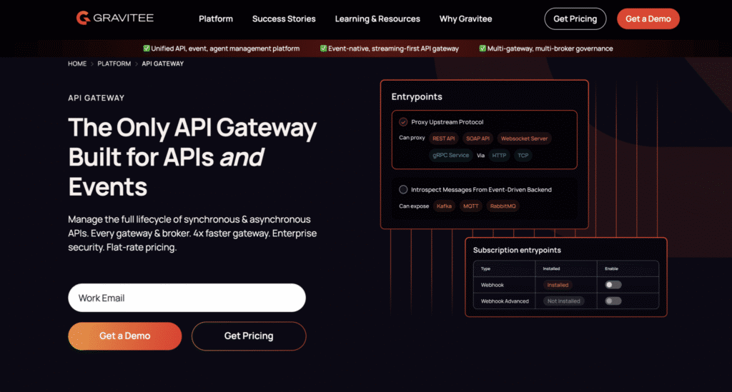The image size is (732, 392).
Task: Toggle Webhook Advanced enable switch
Action: [613, 301]
